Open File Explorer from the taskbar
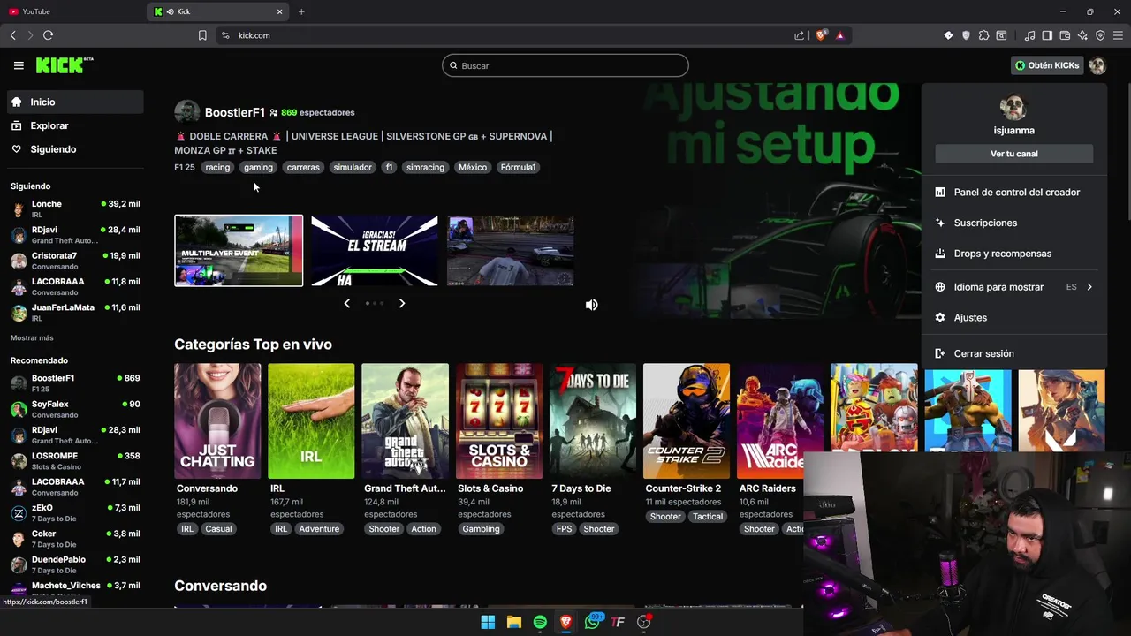 514,622
